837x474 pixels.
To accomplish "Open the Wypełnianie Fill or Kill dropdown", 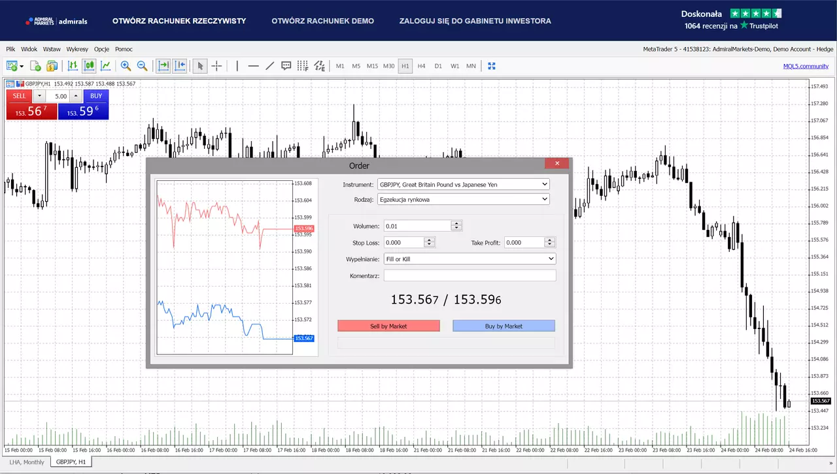I will 470,259.
